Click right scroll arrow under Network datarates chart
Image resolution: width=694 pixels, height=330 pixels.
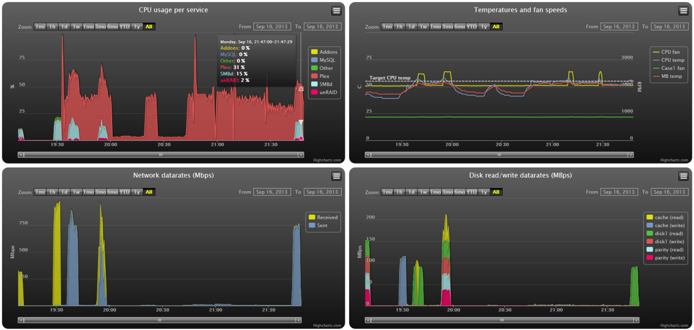coord(298,320)
